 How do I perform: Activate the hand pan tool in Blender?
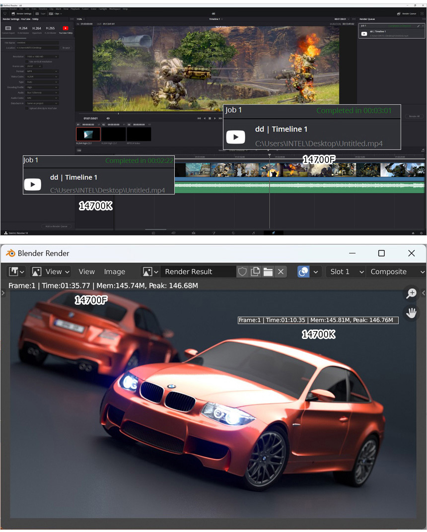click(x=411, y=313)
